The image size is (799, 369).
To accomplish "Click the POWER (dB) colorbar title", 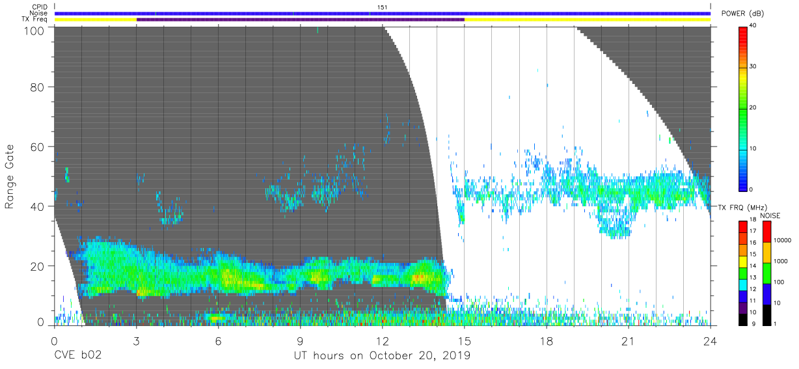I will tap(742, 14).
